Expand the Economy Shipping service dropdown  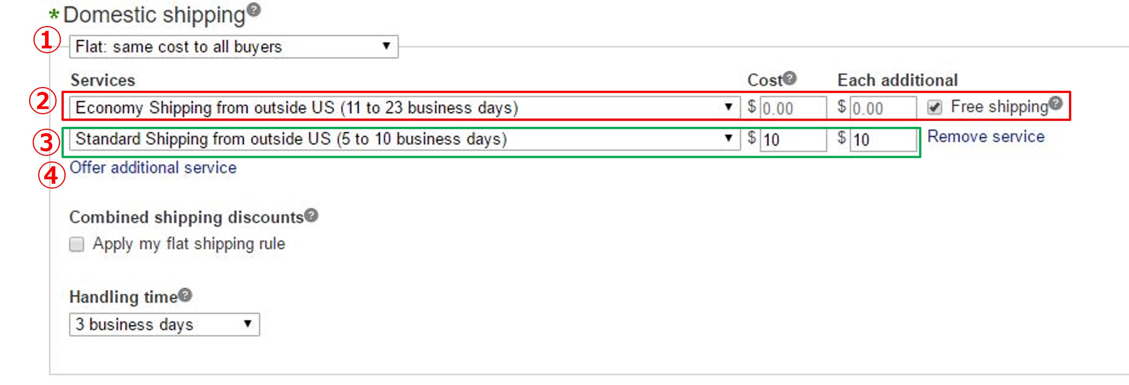point(405,108)
